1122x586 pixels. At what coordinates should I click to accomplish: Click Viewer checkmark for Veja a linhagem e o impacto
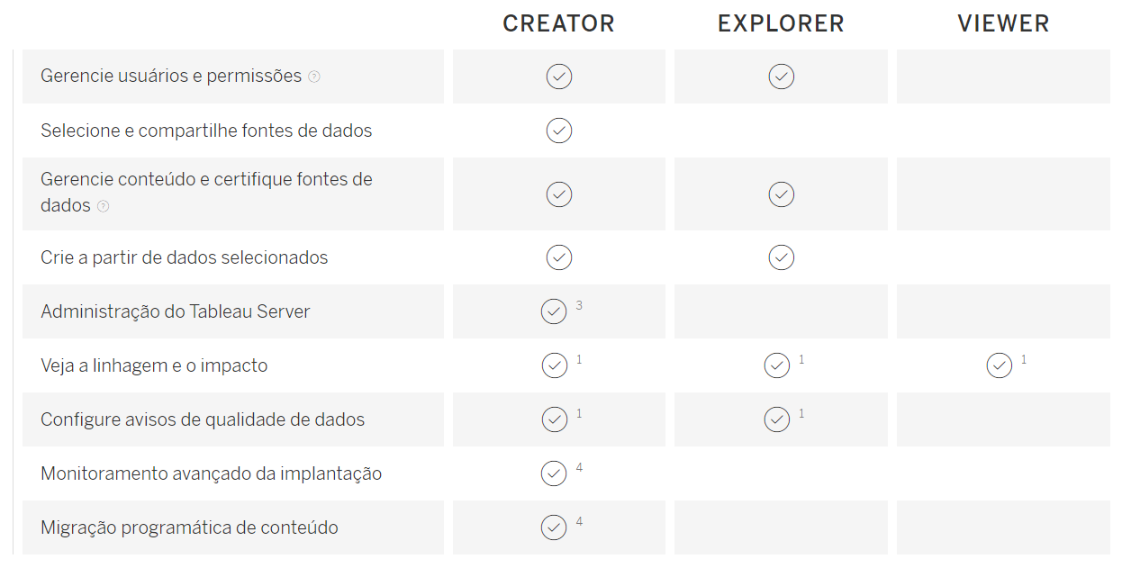point(1000,365)
